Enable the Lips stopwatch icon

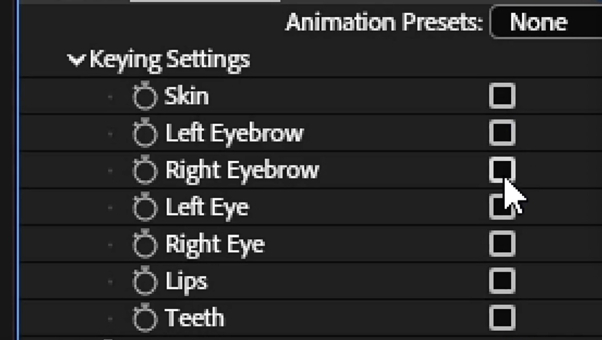tap(145, 281)
